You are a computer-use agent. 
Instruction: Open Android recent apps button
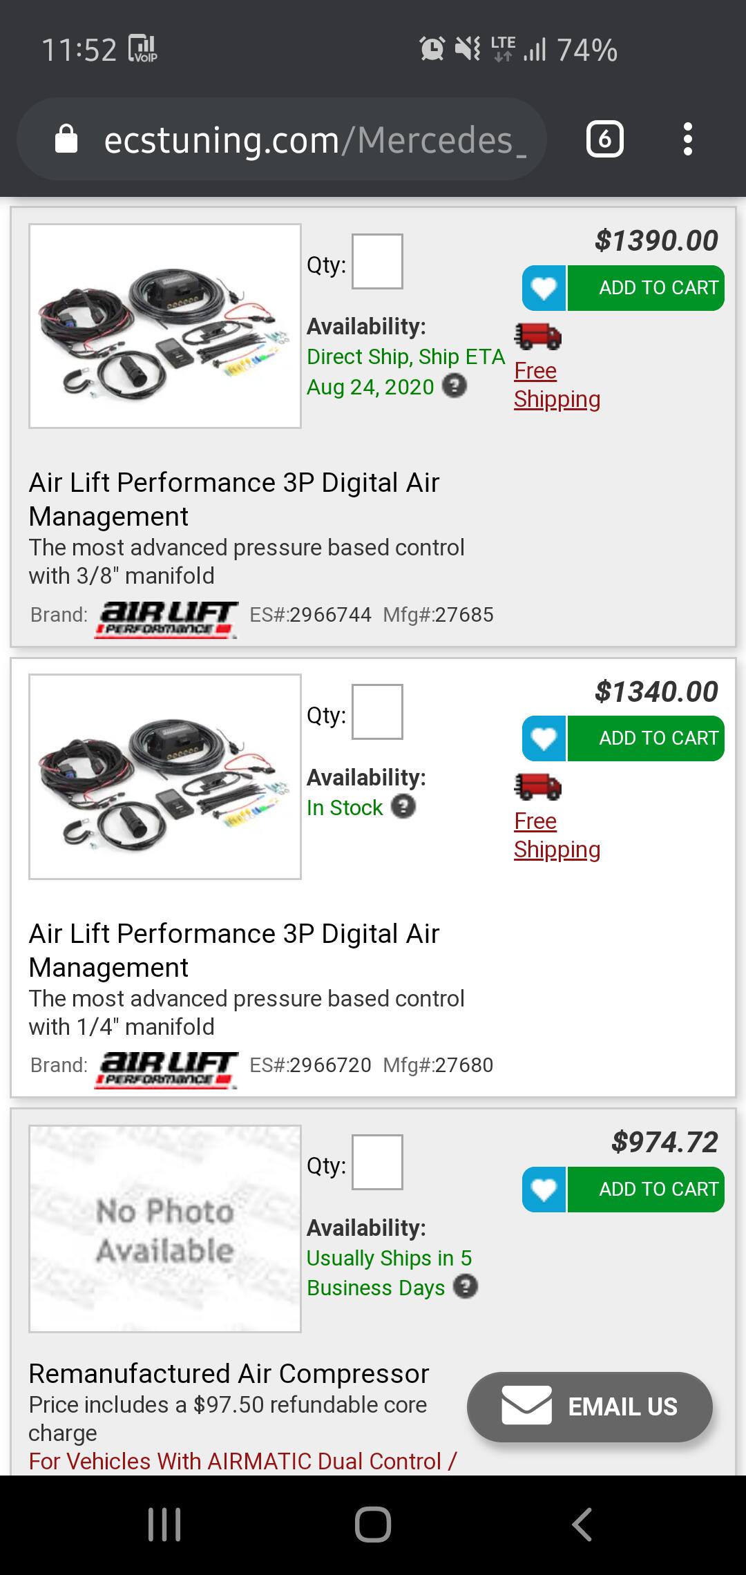click(x=164, y=1525)
